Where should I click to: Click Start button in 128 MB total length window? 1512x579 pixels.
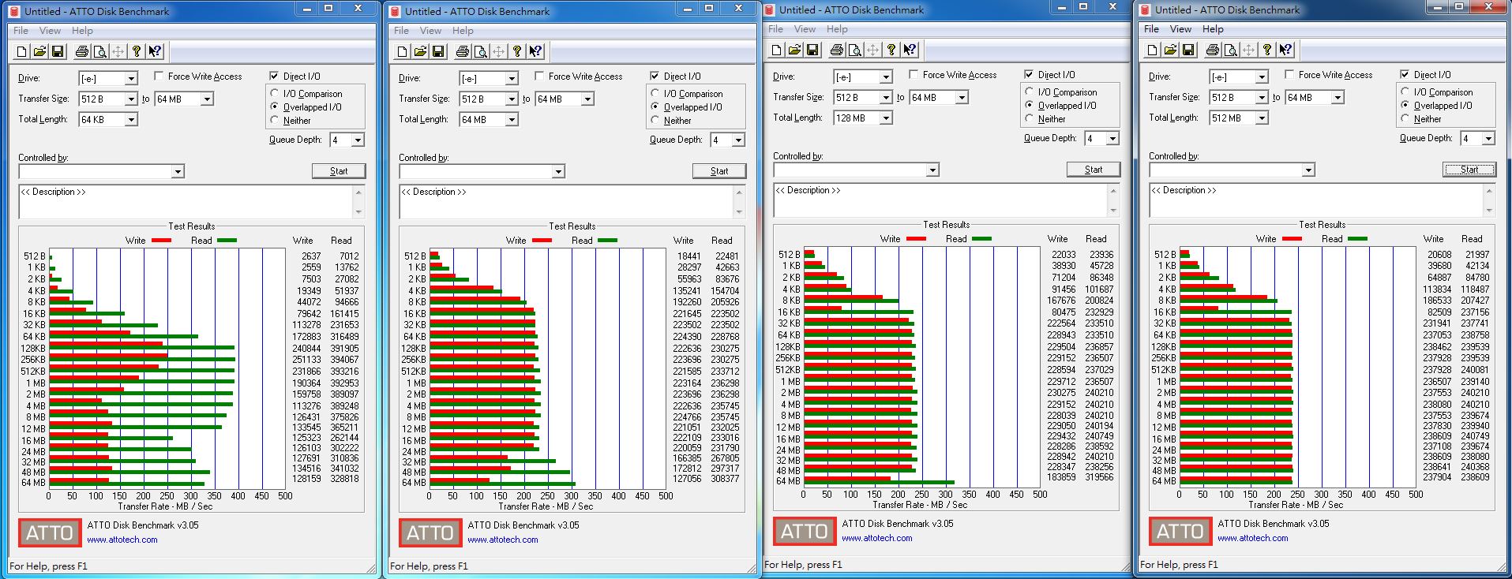1094,170
